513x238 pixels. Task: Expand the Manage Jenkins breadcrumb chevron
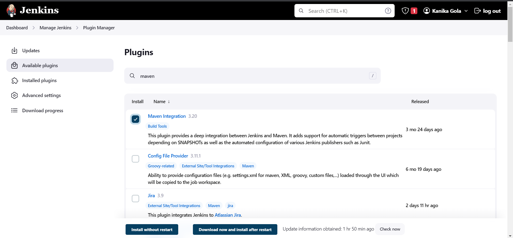(77, 28)
